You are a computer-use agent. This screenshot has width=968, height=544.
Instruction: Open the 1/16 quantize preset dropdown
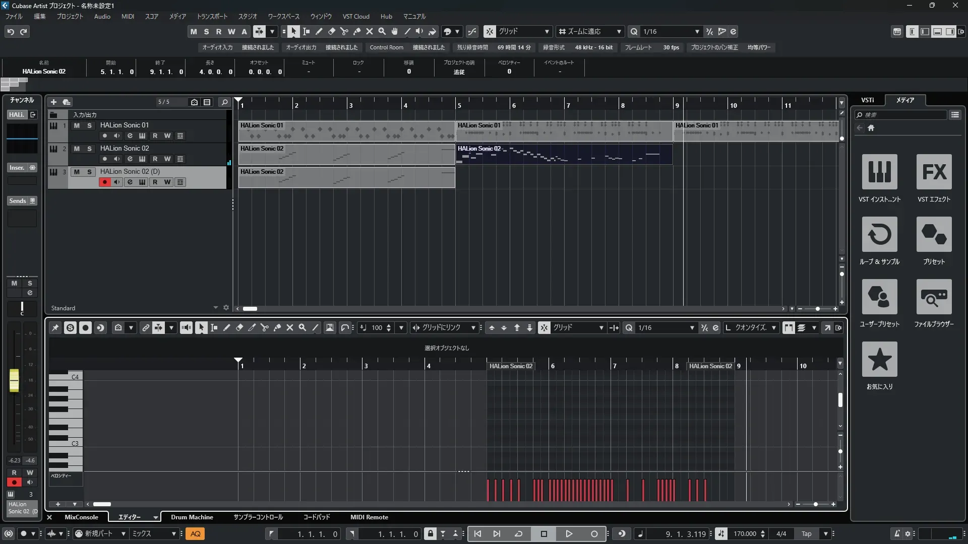coord(671,31)
